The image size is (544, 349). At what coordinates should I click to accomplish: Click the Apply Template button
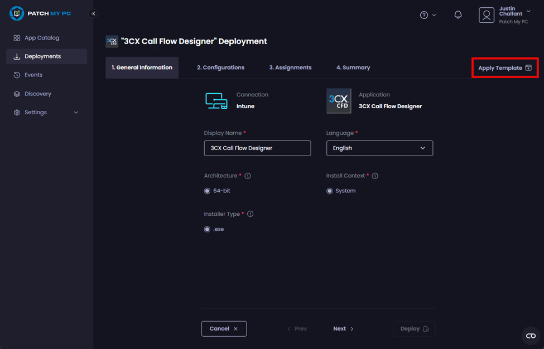504,68
